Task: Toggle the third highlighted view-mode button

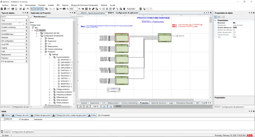Action: (39, 9)
